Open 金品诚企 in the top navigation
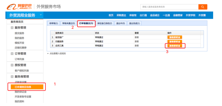This screenshot has height=106, width=222. [155, 15]
